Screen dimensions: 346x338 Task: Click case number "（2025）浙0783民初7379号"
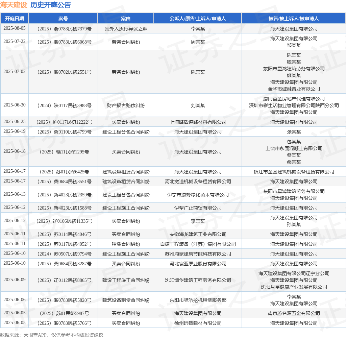pos(63,29)
